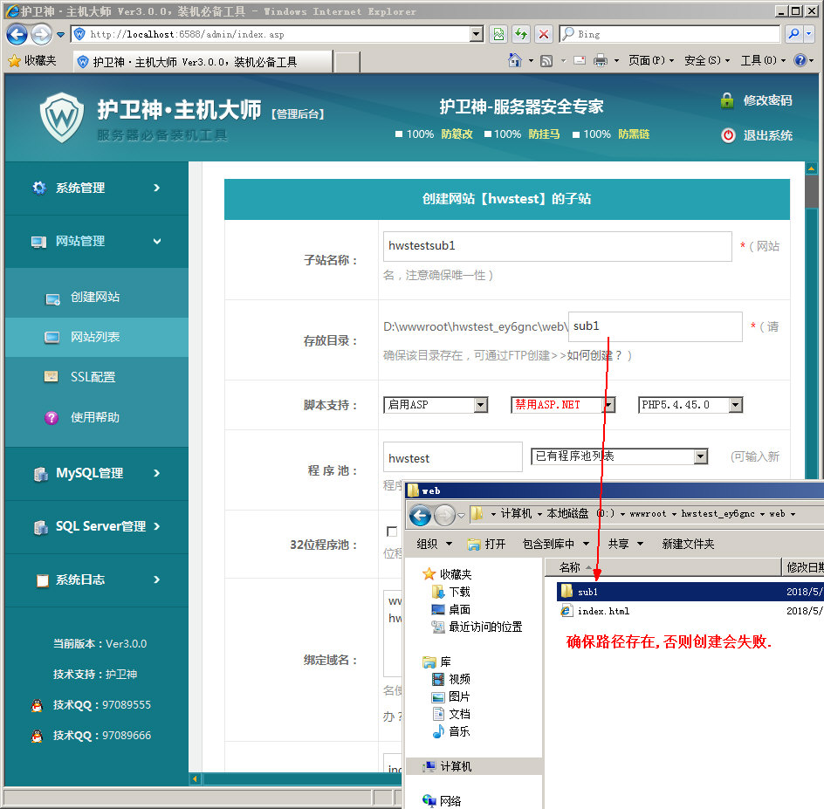
Task: Open the IE home page icon
Action: 516,60
